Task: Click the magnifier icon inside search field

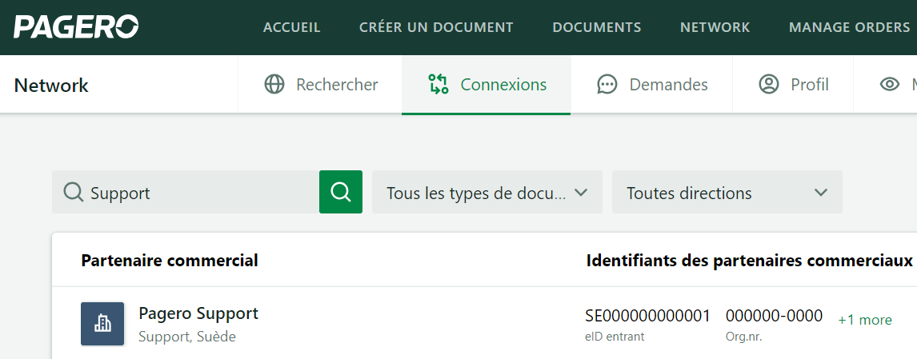Action: (x=74, y=192)
